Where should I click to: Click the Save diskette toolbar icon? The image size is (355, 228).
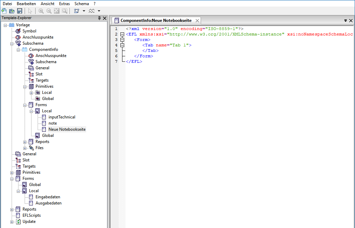[x=19, y=11]
